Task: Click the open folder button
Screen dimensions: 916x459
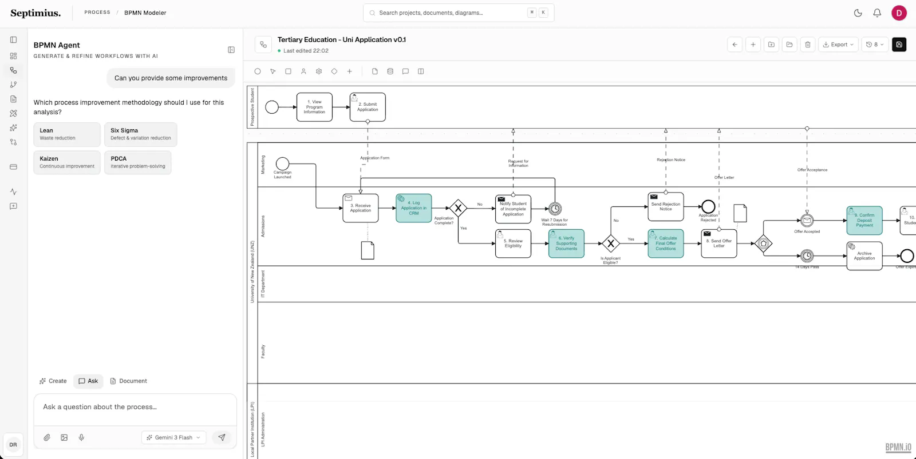Action: pyautogui.click(x=789, y=45)
